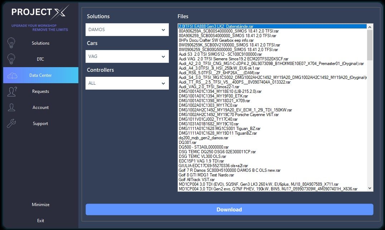Select MD1CP004 3,0 TDI Gen2 evo Q7NF file
This screenshot has width=385, height=230.
click(x=272, y=189)
